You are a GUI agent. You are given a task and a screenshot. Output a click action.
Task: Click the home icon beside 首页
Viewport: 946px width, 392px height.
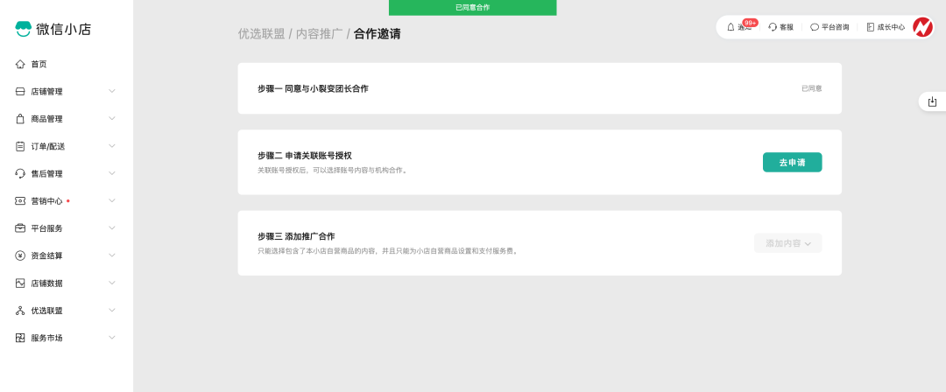tap(20, 64)
